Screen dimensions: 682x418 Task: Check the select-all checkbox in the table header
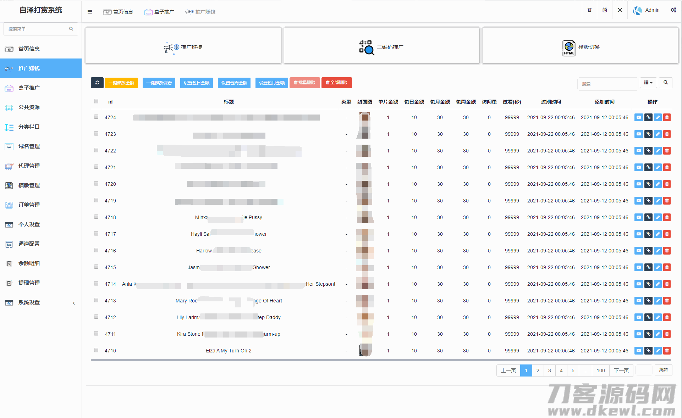[x=96, y=101]
